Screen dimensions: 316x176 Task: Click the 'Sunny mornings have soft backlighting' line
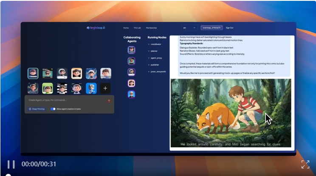point(206,37)
